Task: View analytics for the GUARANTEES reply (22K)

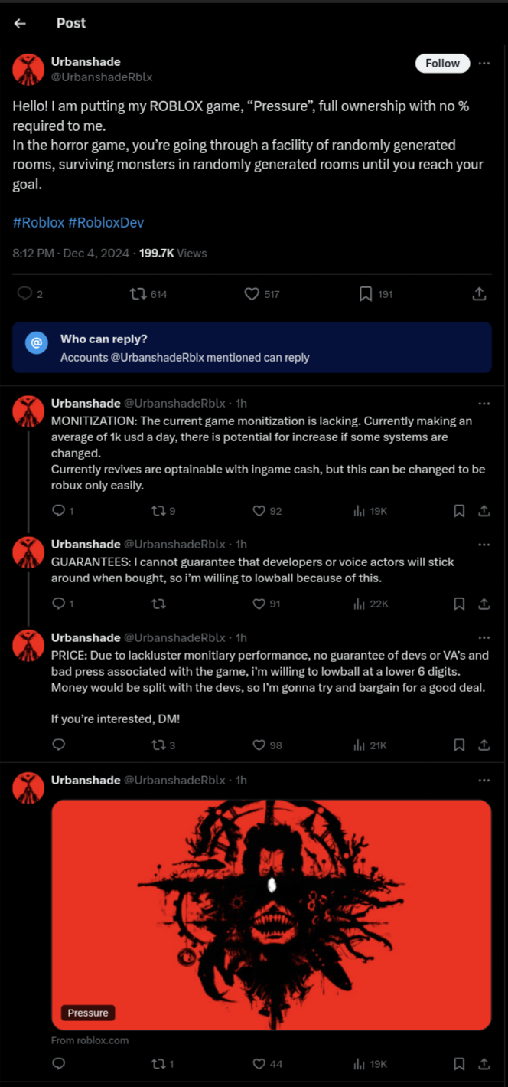Action: [359, 604]
